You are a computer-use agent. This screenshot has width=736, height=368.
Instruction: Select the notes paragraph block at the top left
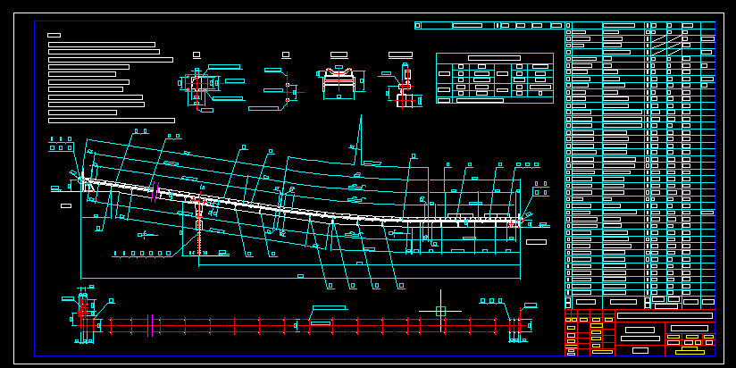point(112,82)
